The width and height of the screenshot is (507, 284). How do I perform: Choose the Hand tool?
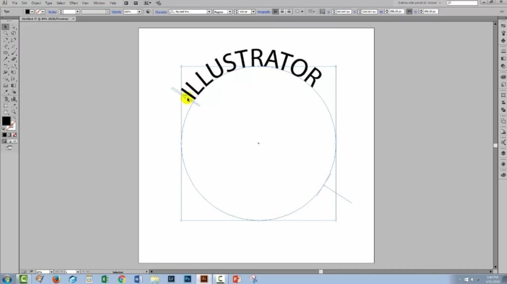pyautogui.click(x=5, y=112)
